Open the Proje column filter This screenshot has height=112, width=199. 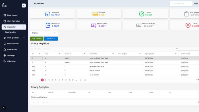point(59,54)
